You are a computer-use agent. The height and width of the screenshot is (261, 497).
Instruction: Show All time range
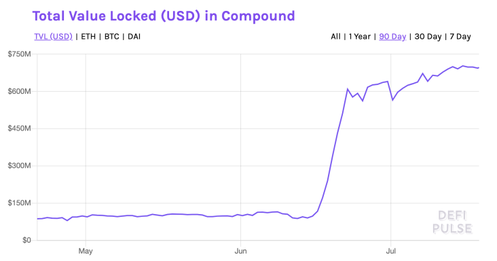click(335, 37)
